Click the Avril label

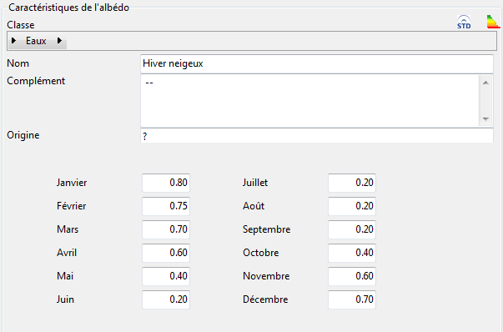[67, 253]
